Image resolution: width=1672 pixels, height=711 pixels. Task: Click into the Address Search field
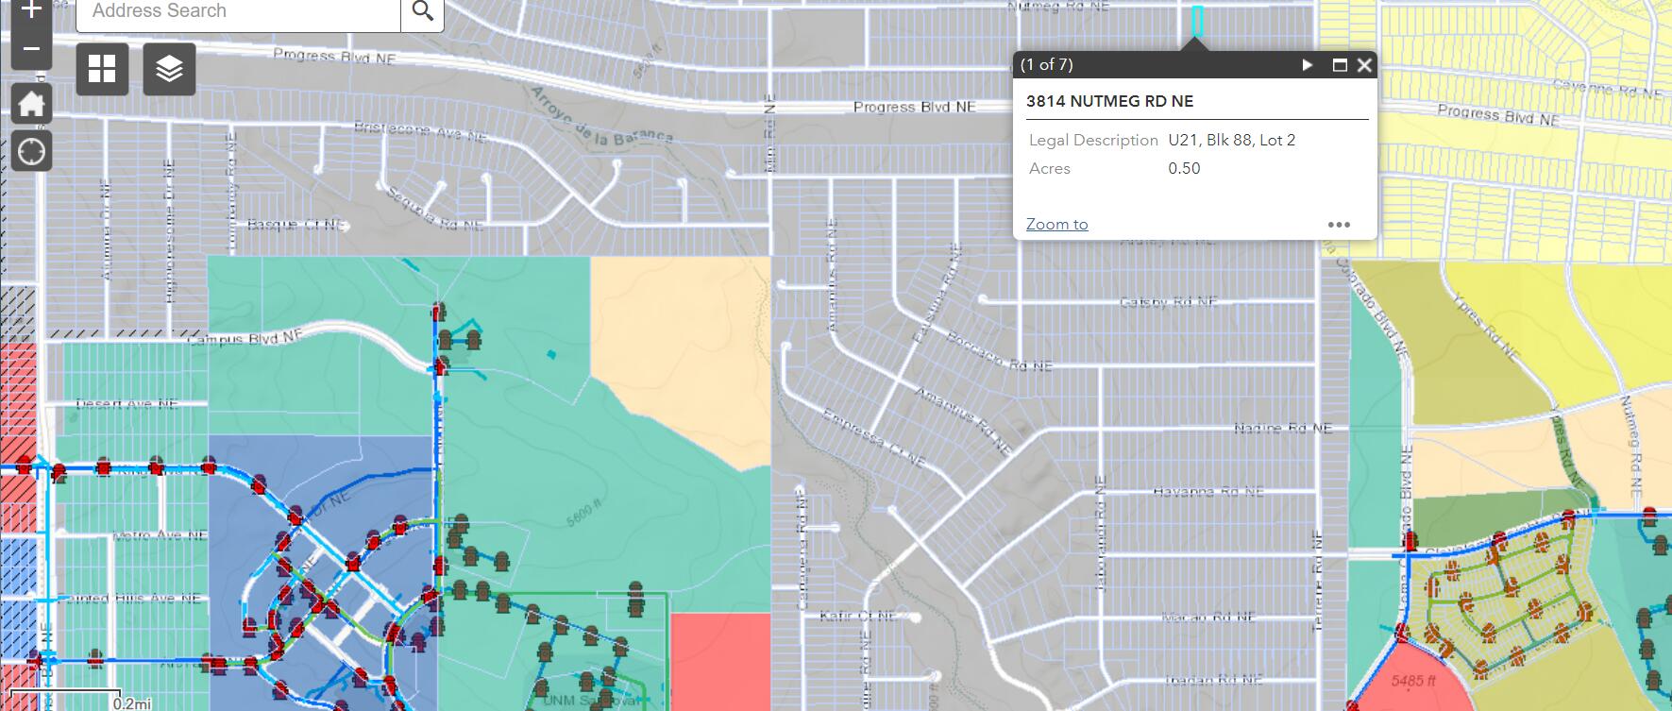point(238,12)
